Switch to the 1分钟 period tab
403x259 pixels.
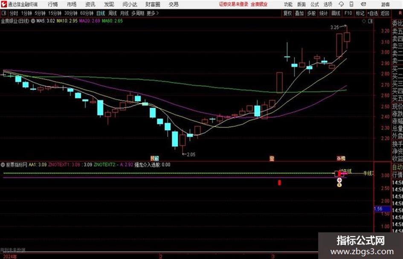click(x=26, y=13)
